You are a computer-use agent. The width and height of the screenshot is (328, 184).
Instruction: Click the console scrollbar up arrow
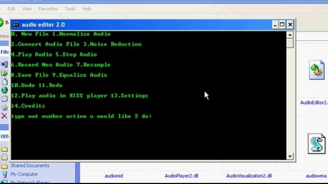coord(290,35)
